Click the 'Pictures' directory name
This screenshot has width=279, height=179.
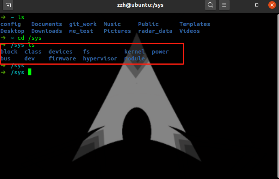coord(117,31)
